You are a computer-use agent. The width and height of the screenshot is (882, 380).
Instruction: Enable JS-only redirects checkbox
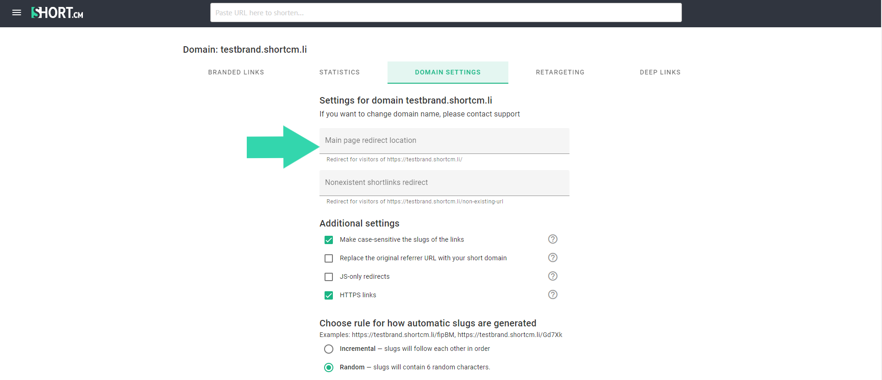(329, 277)
